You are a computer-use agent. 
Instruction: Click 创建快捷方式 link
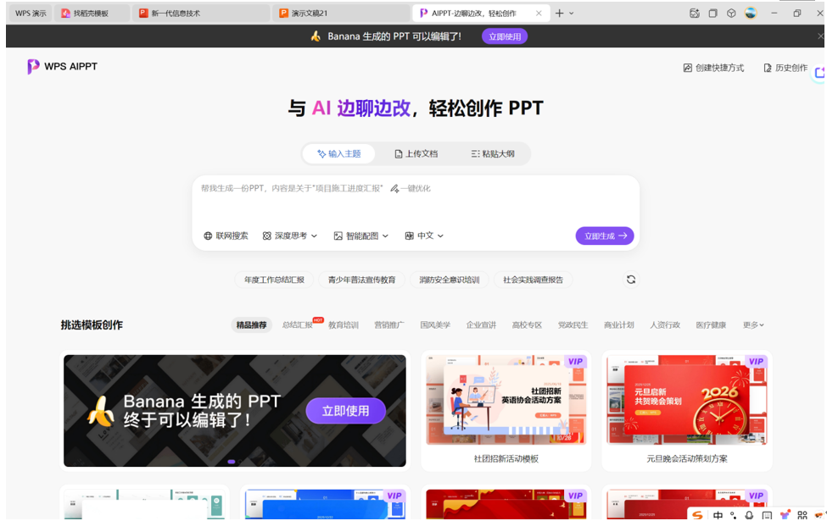tap(713, 68)
